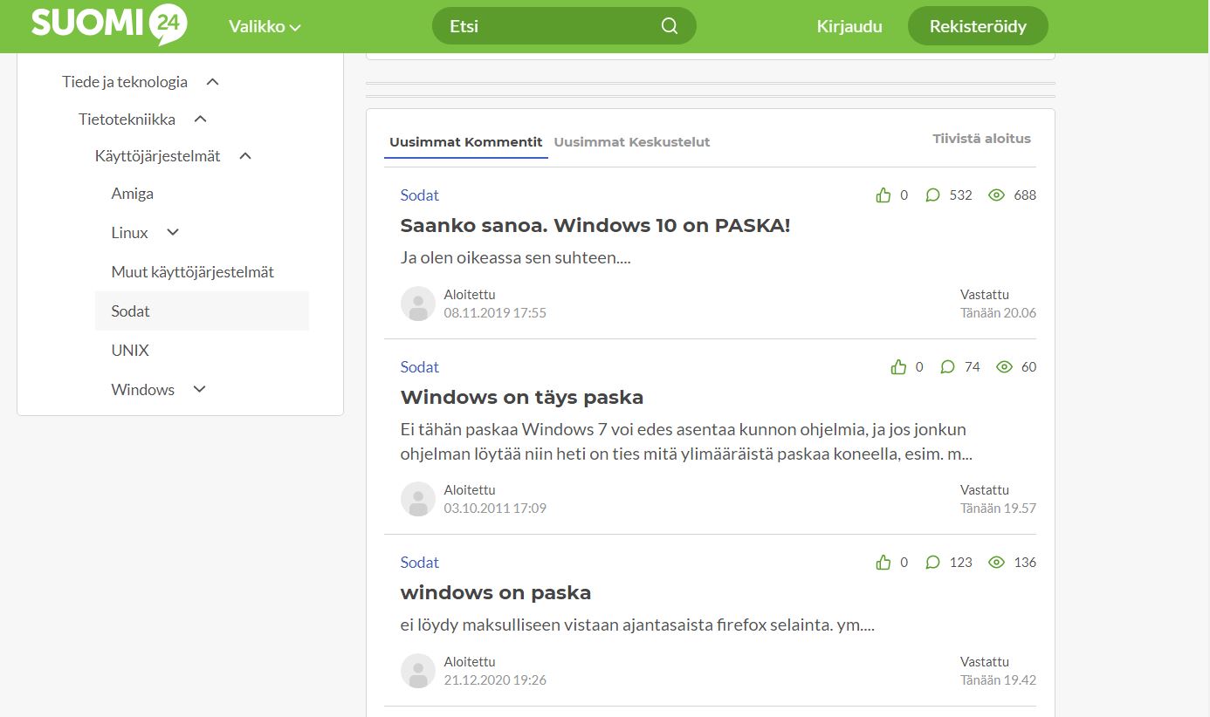Collapse the Tietotekniikka chevron
The width and height of the screenshot is (1210, 717).
200,119
